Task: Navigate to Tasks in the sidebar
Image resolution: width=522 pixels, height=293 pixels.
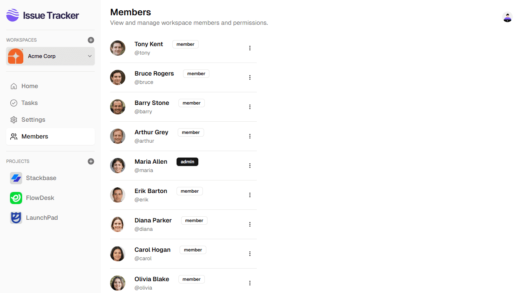Action: (30, 103)
